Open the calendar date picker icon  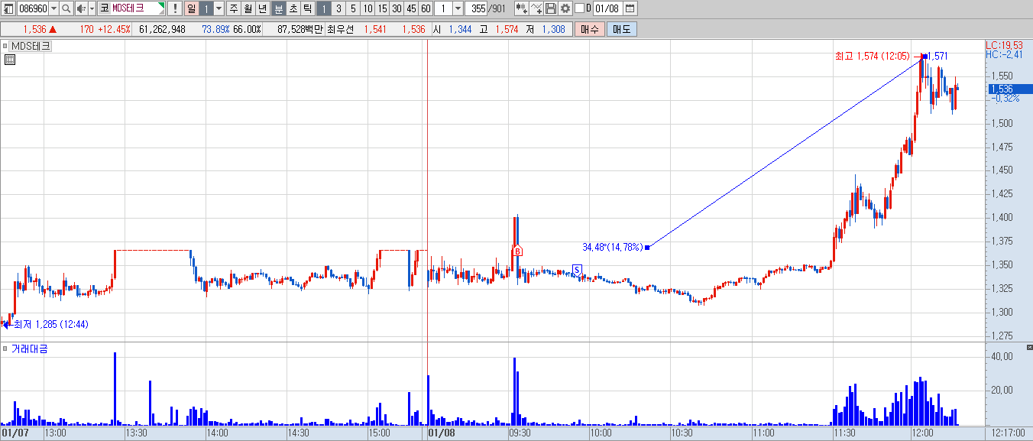630,8
